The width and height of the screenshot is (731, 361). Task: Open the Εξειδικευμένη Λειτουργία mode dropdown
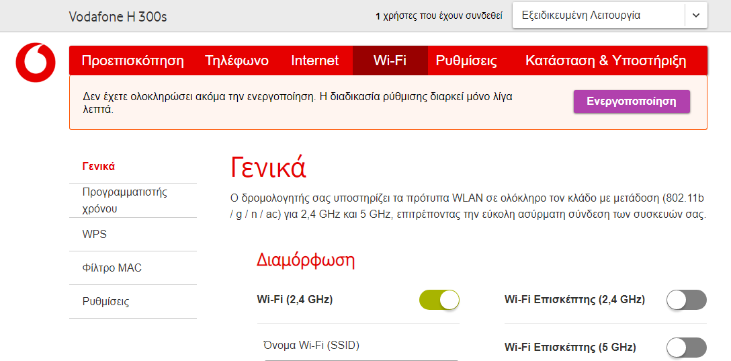coord(610,15)
